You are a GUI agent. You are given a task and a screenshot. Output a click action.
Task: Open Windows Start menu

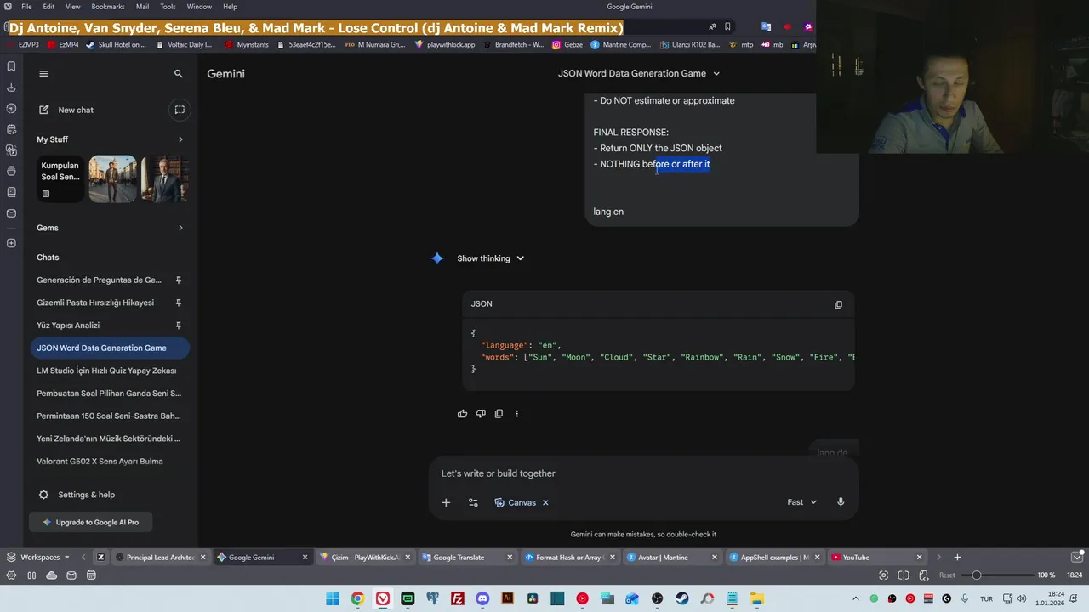(332, 598)
